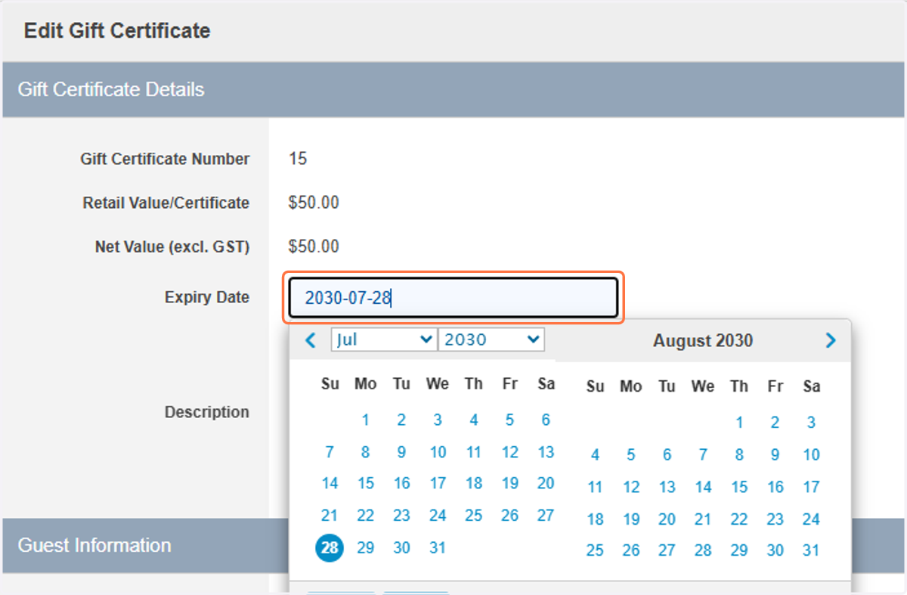Open the Jul month dropdown

click(x=384, y=339)
